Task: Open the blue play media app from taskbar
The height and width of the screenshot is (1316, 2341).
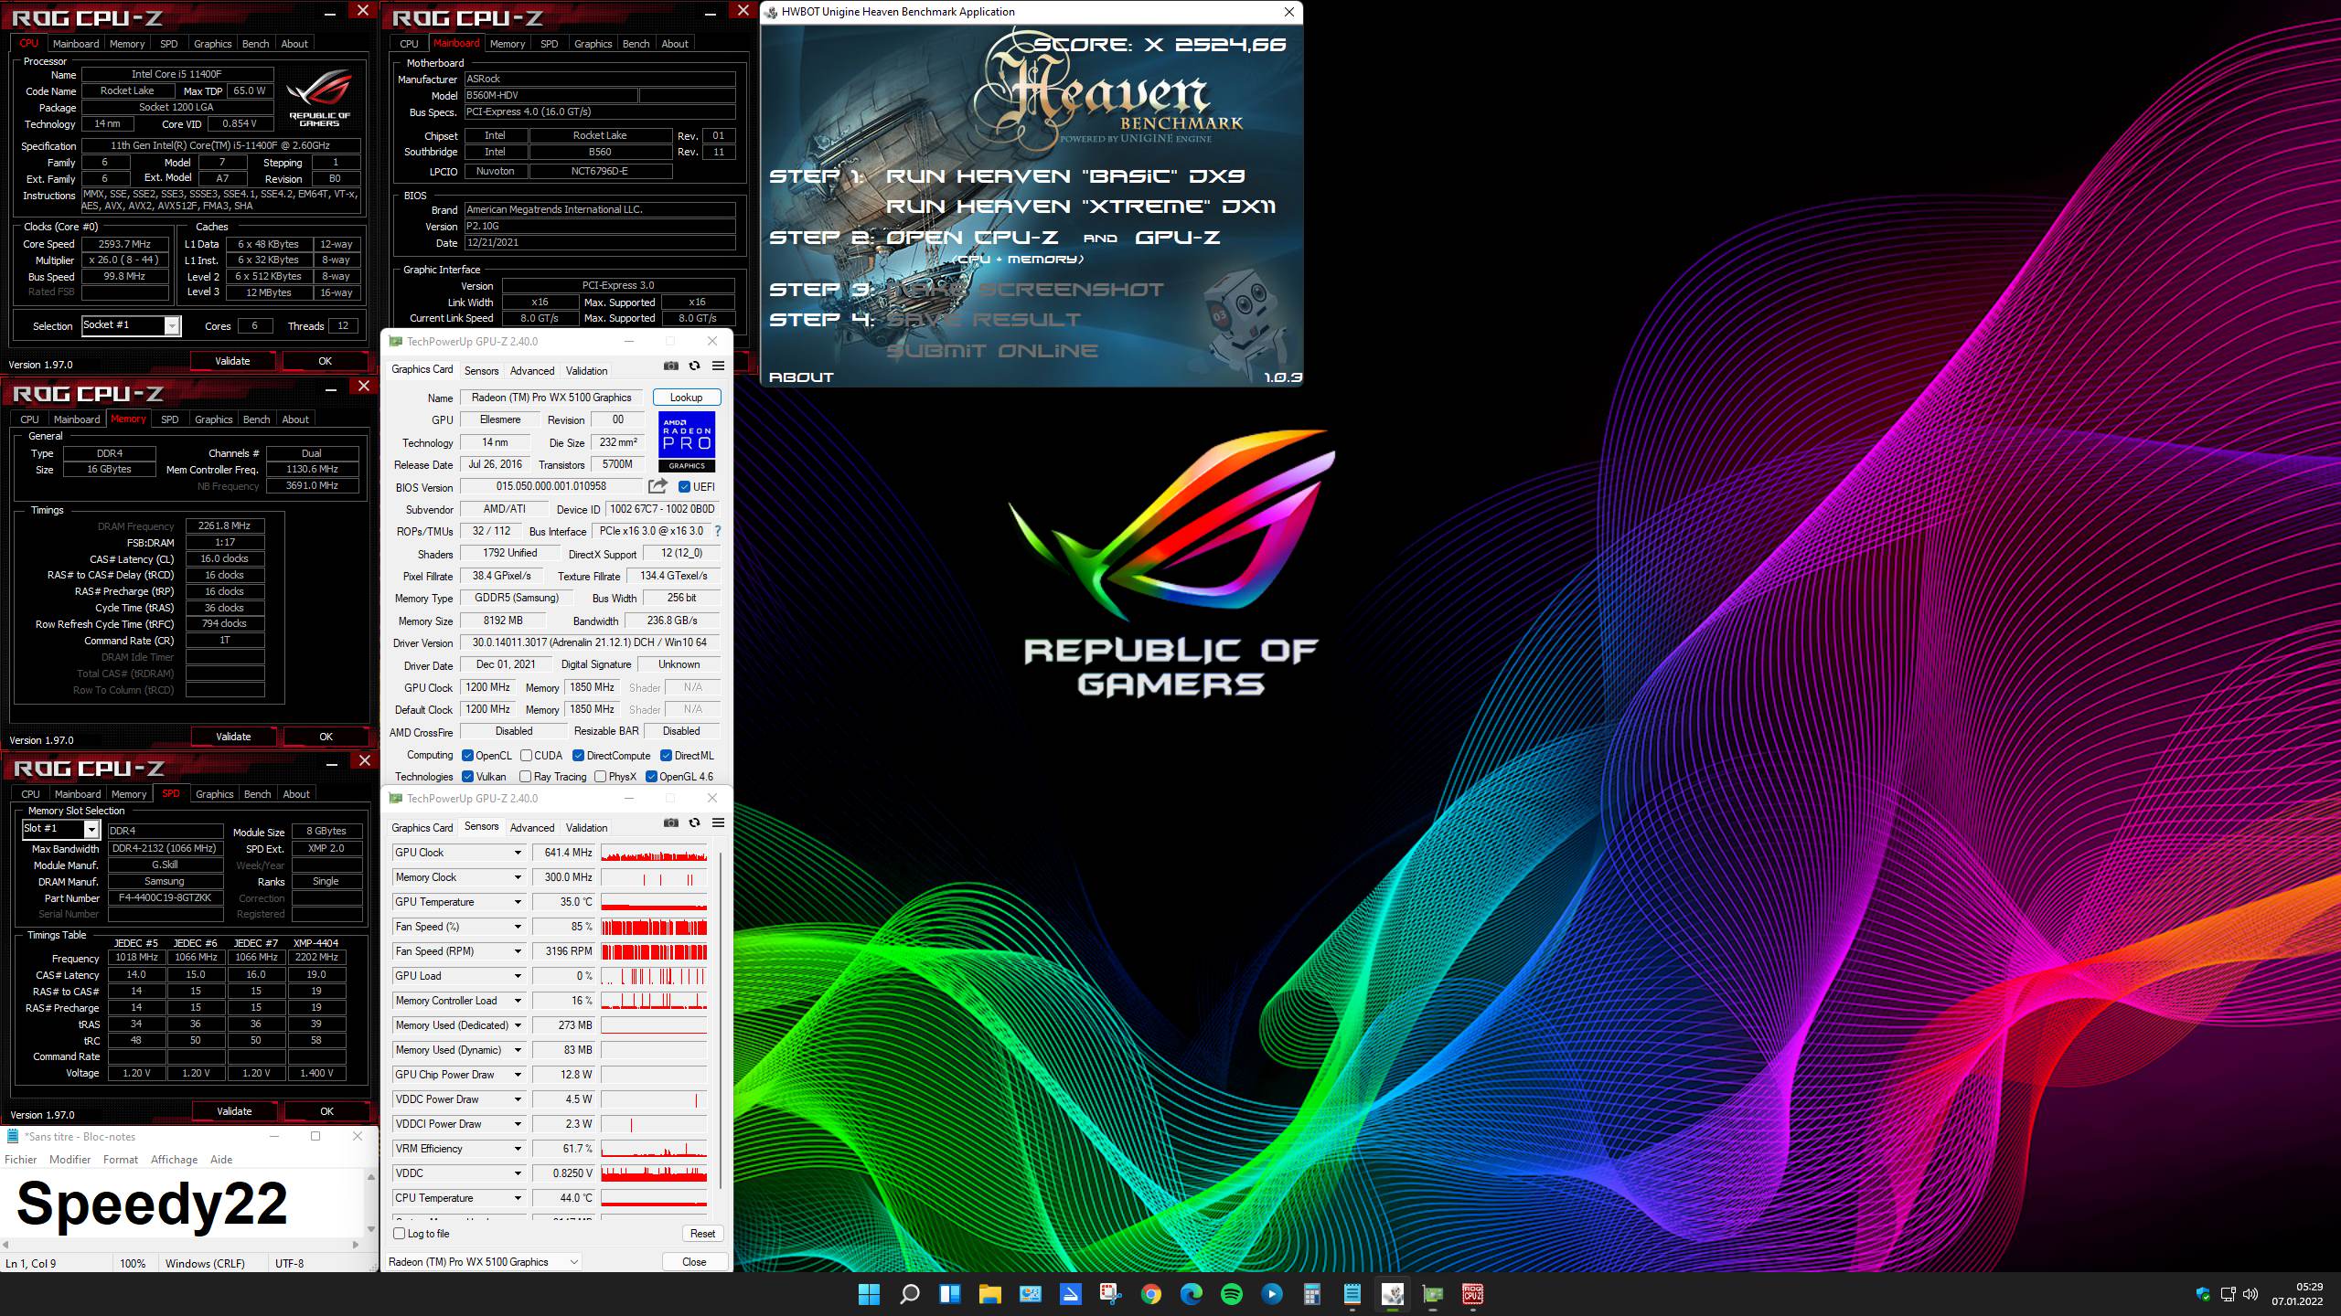Action: point(1271,1294)
